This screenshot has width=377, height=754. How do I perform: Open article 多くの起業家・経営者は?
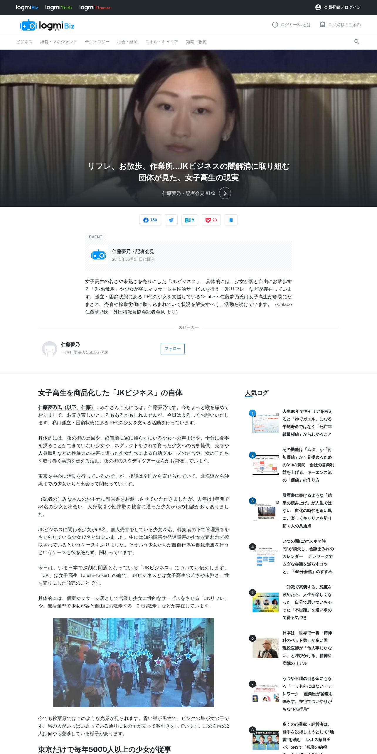pos(308,738)
